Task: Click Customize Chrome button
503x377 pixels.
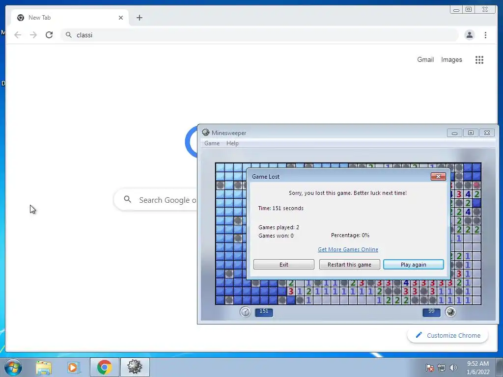Action: click(448, 335)
